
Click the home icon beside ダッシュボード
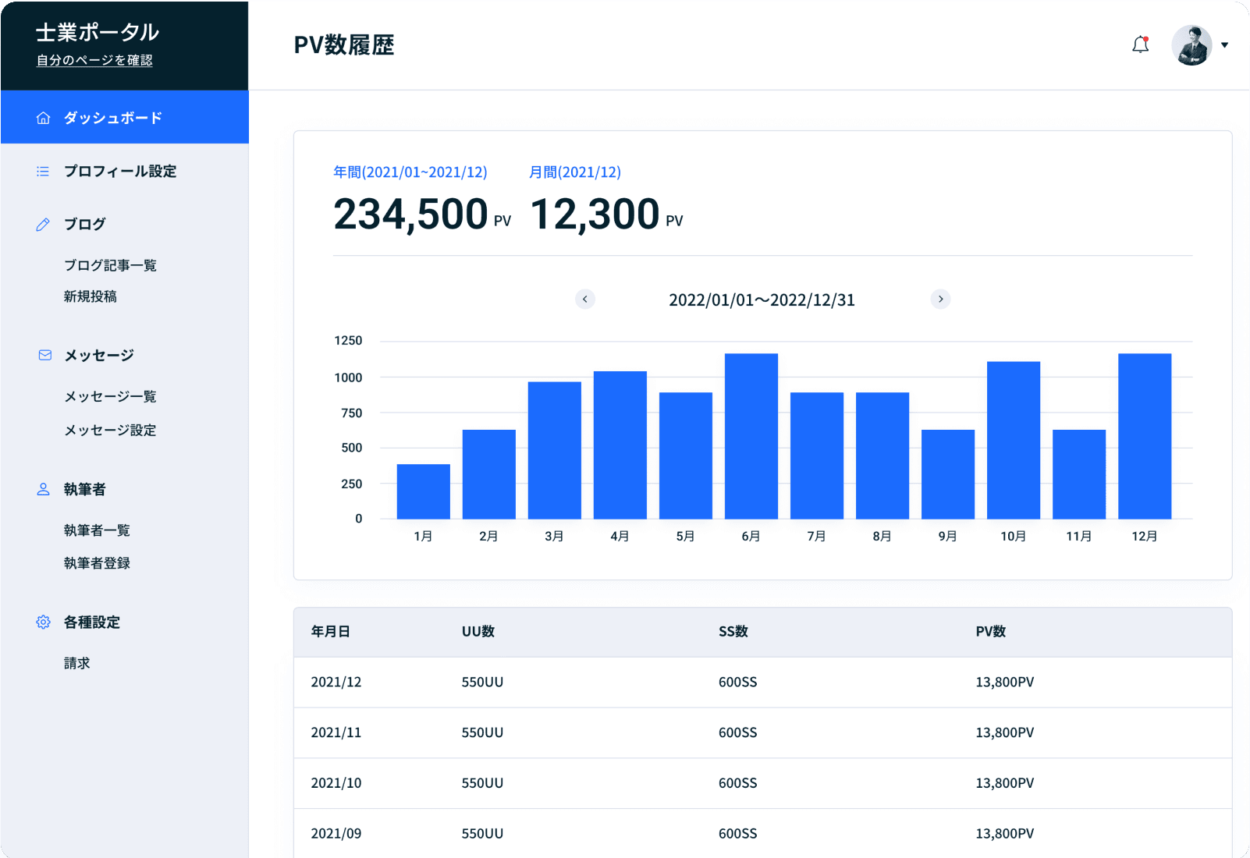(x=44, y=118)
